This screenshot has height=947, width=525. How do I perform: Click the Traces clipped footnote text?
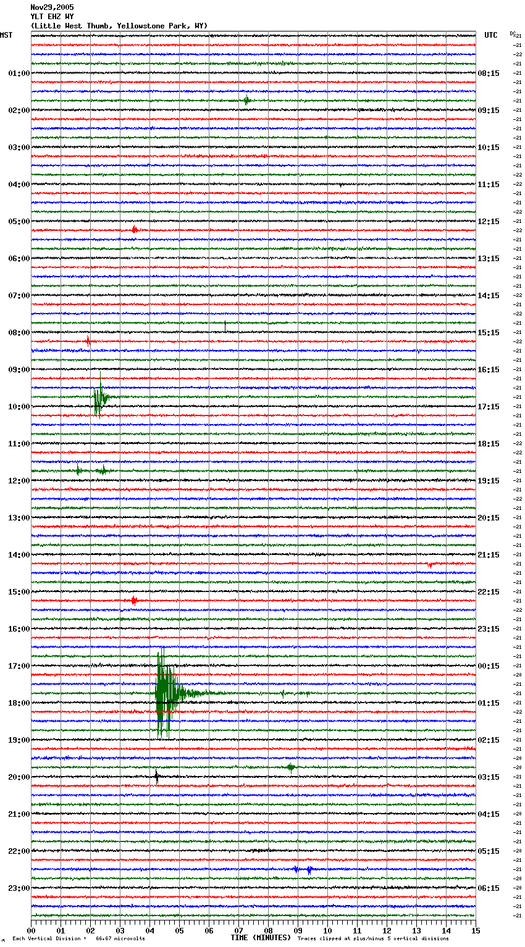coord(373,938)
